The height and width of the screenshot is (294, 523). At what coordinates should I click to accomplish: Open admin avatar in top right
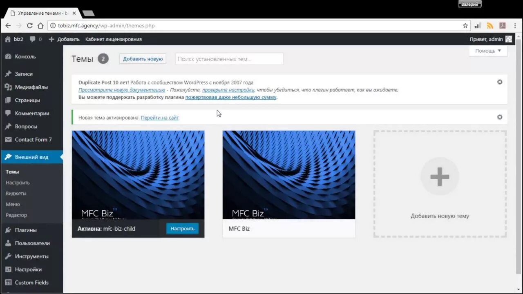tap(509, 39)
